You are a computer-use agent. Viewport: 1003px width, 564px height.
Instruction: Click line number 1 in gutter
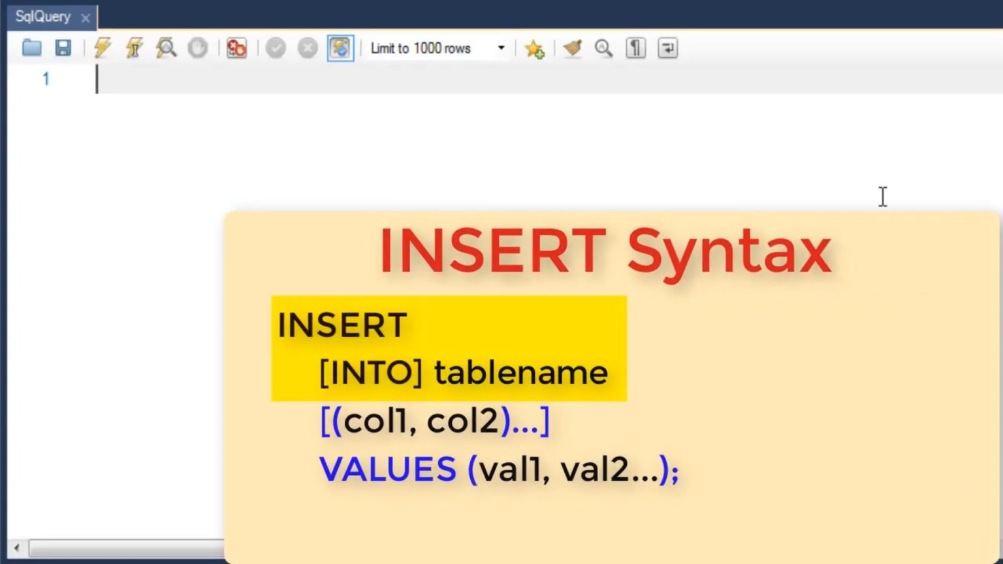[46, 79]
